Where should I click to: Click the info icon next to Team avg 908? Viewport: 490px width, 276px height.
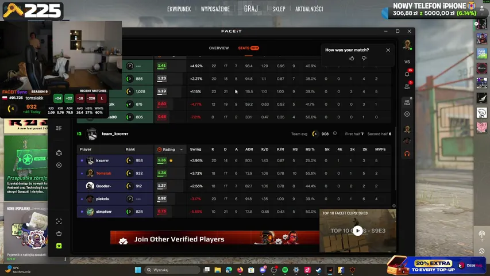335,133
